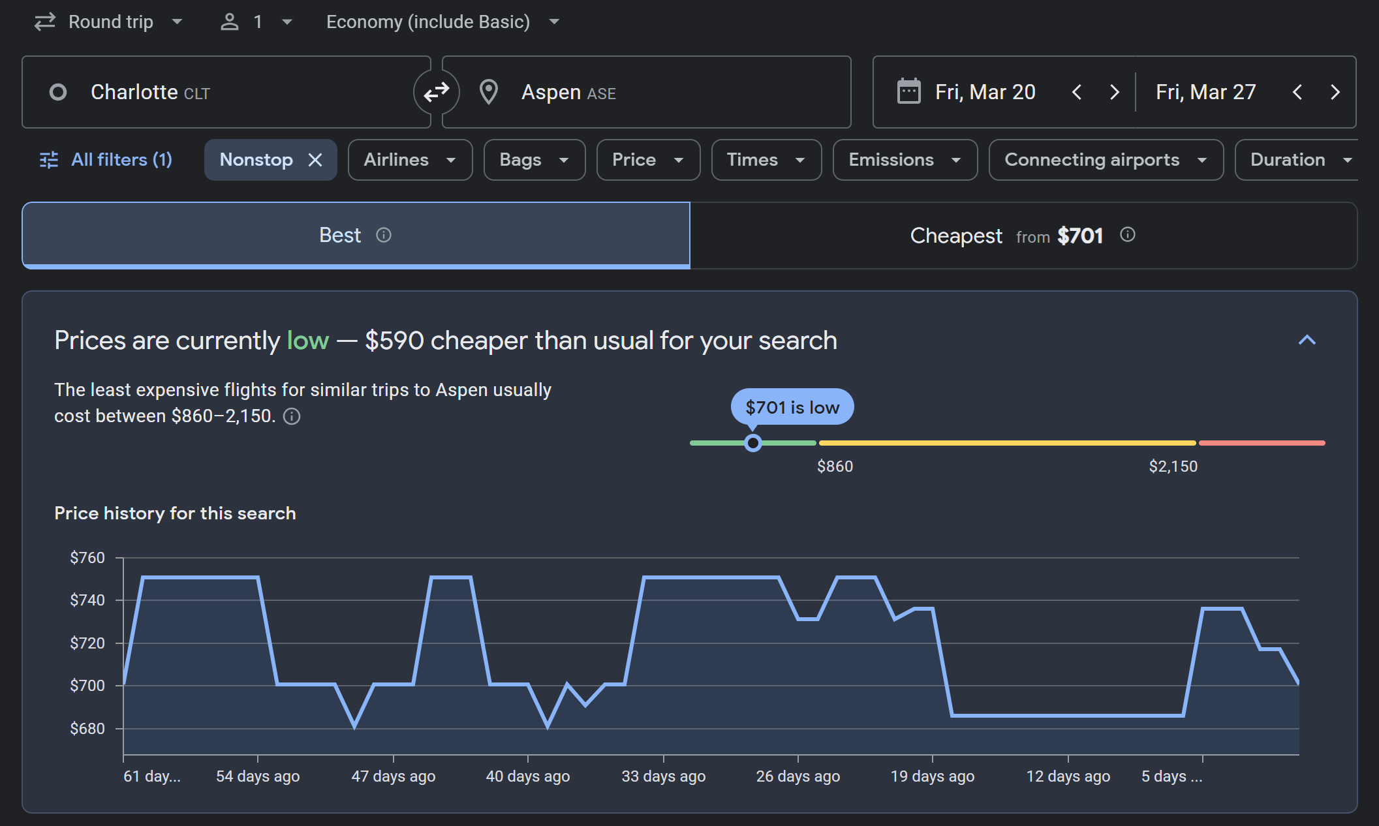Go to previous departure date
The width and height of the screenshot is (1379, 826).
pyautogui.click(x=1077, y=92)
